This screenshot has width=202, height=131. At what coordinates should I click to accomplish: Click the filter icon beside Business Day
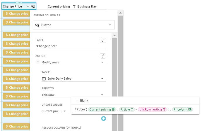tap(74, 6)
